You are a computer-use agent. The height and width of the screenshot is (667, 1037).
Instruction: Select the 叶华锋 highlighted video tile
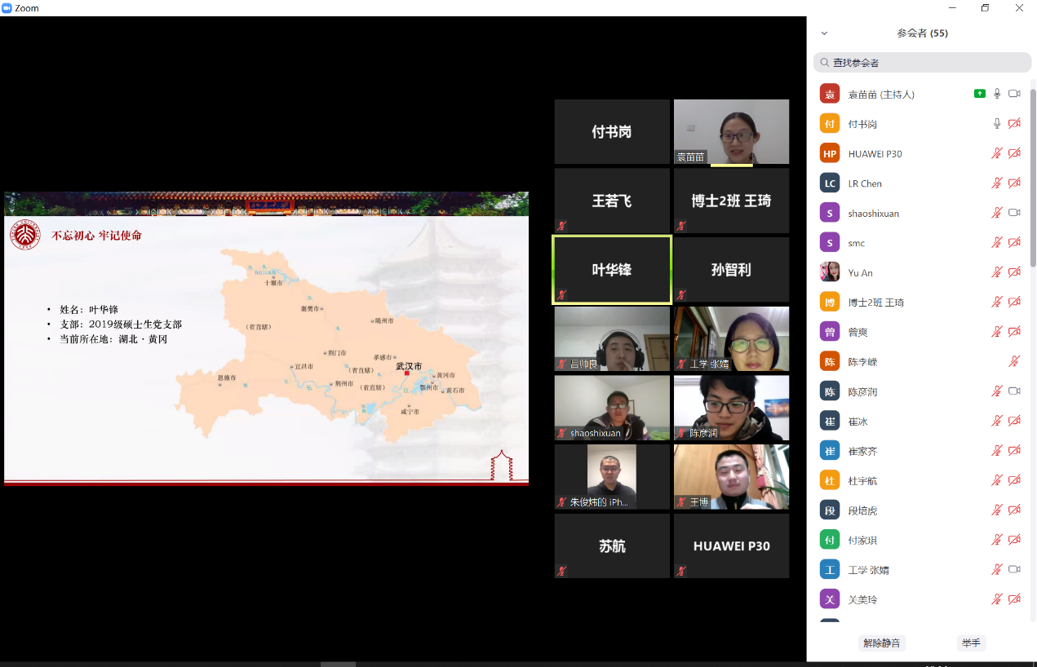click(x=612, y=270)
